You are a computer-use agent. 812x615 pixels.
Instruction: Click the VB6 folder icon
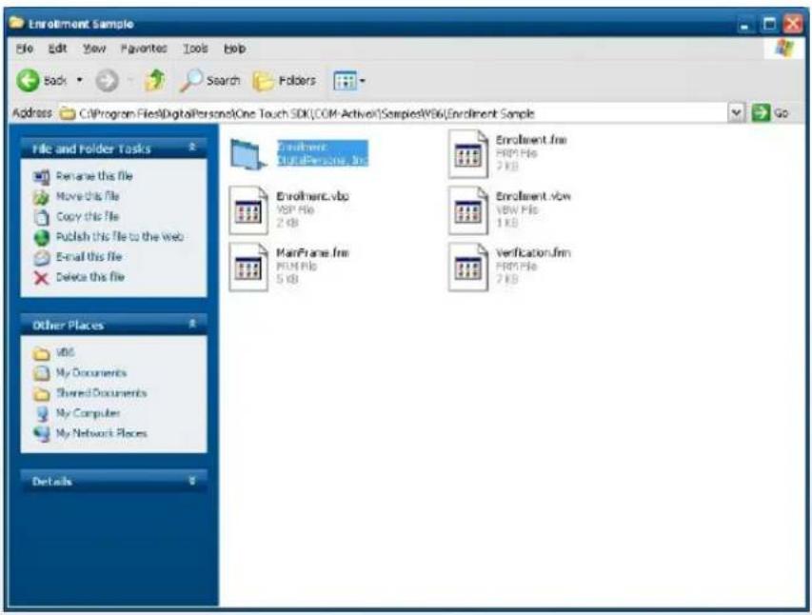click(x=42, y=353)
